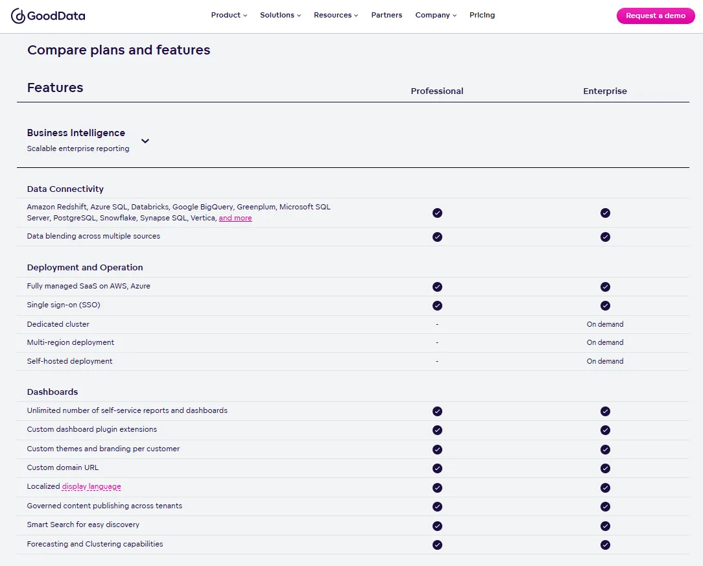Click Enterprise checkmark for Amazon Redshift row
Viewport: 703px width, 566px height.
tap(605, 213)
